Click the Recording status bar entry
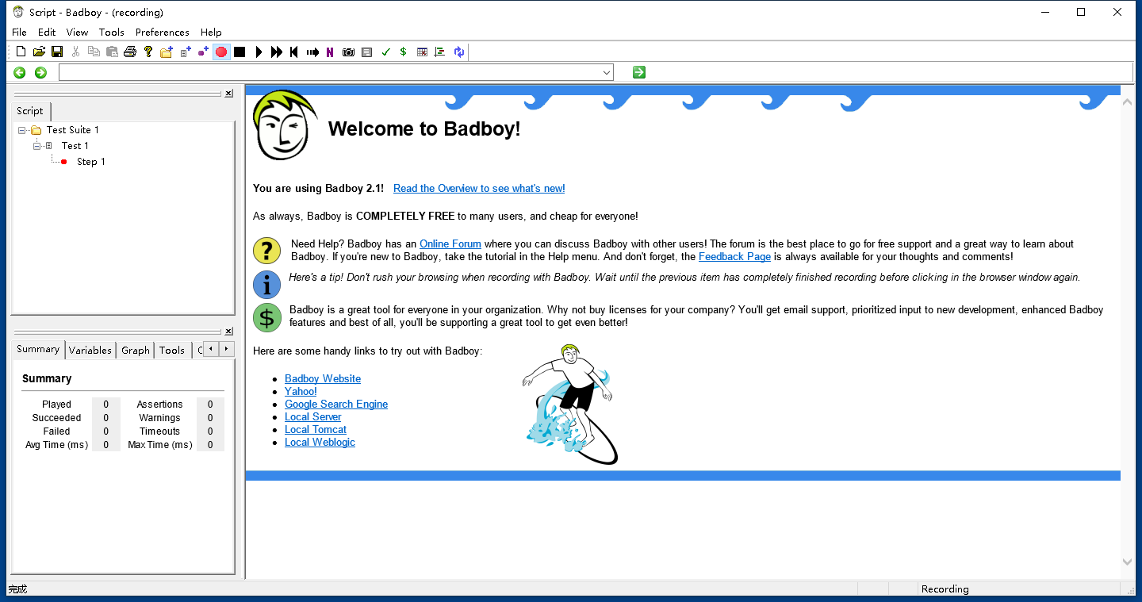Image resolution: width=1142 pixels, height=602 pixels. [x=945, y=589]
